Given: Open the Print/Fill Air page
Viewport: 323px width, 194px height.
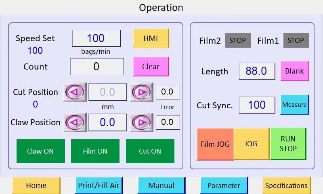Looking at the screenshot, I should (99, 186).
